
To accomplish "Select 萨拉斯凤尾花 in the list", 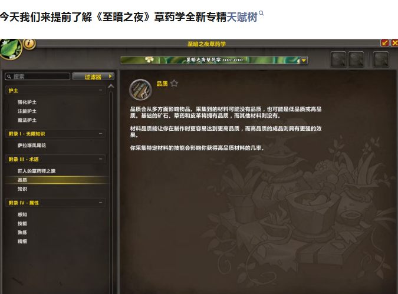I will pos(32,146).
